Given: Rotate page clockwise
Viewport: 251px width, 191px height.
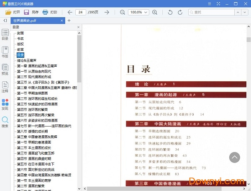Looking at the screenshot, I should [180, 12].
